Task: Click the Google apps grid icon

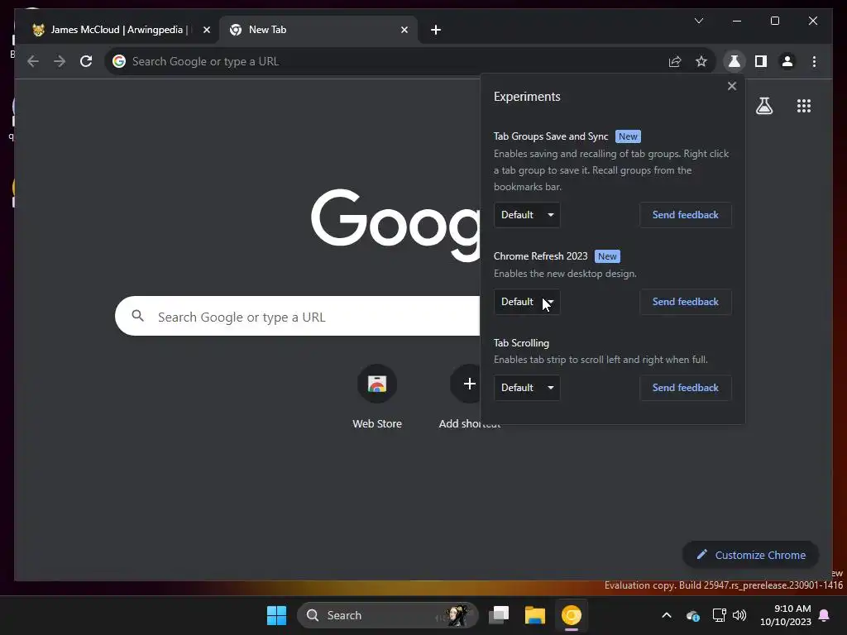Action: click(x=804, y=106)
